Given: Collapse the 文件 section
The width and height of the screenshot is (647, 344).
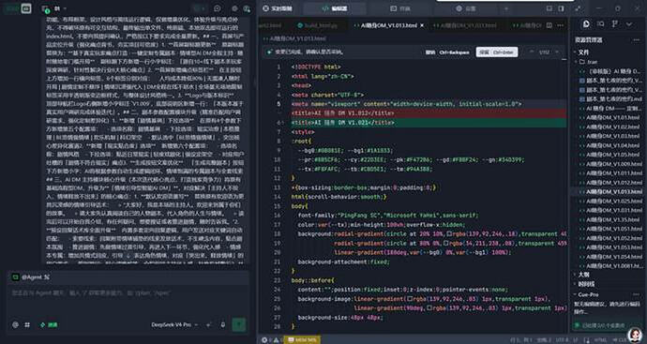Looking at the screenshot, I should [582, 52].
